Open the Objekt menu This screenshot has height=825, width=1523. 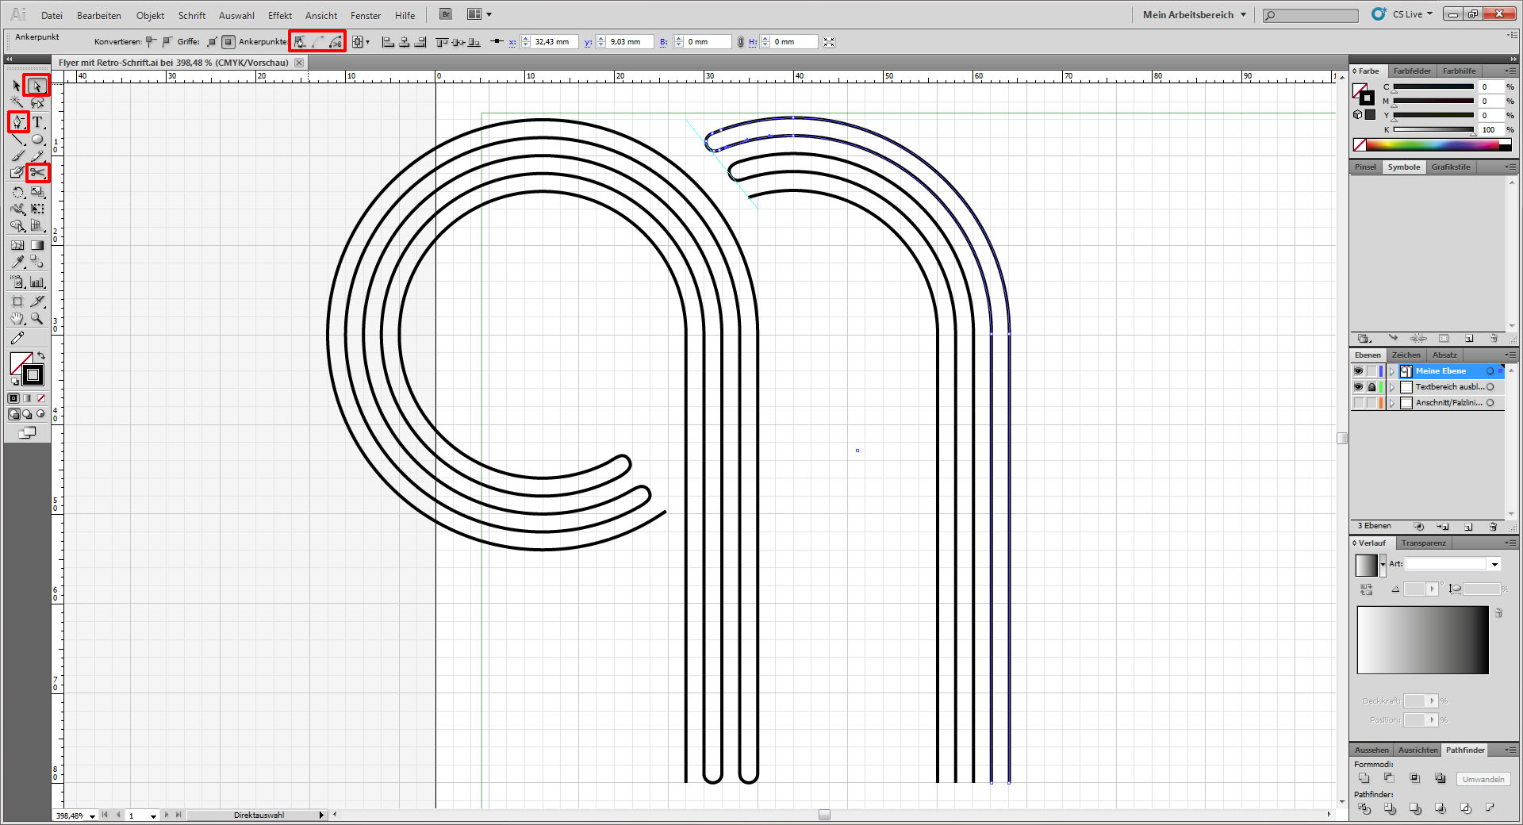tap(150, 15)
